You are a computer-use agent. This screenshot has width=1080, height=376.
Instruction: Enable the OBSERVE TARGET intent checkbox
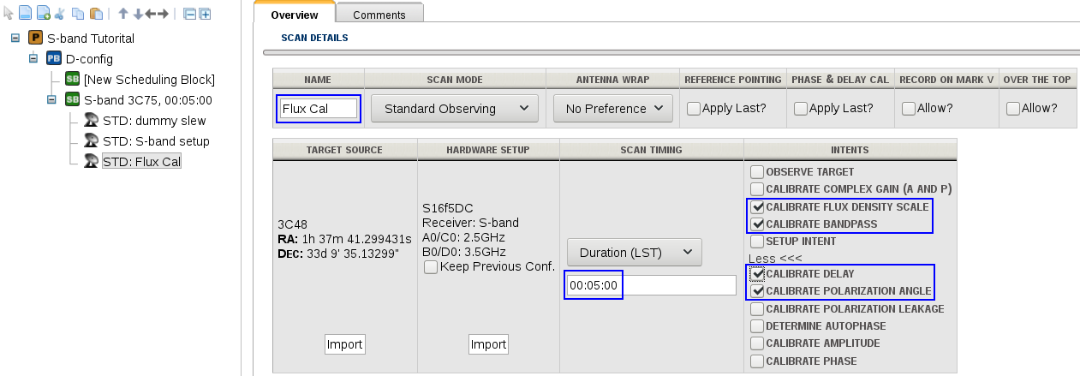coord(756,172)
